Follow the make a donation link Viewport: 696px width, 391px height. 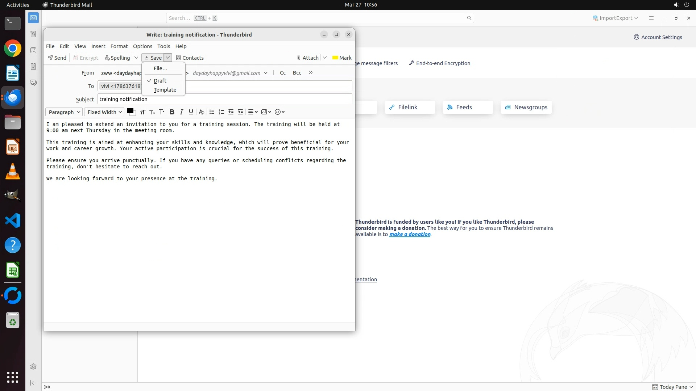pyautogui.click(x=410, y=234)
